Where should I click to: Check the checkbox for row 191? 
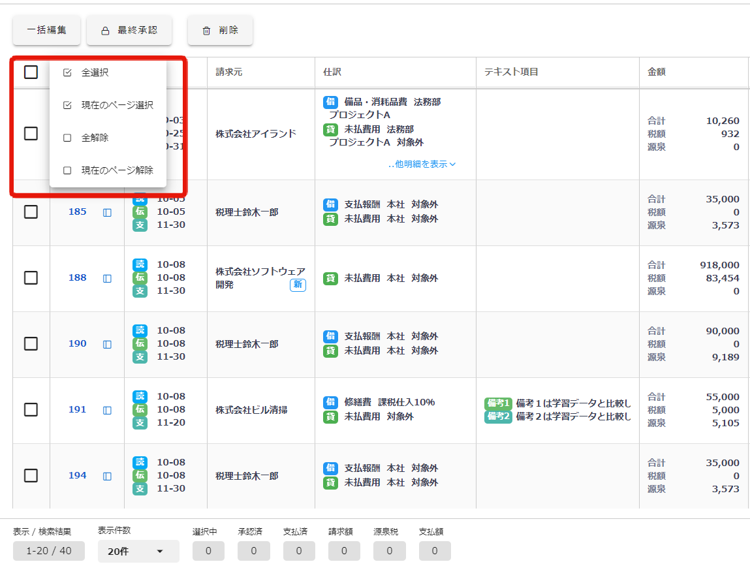[x=31, y=410]
